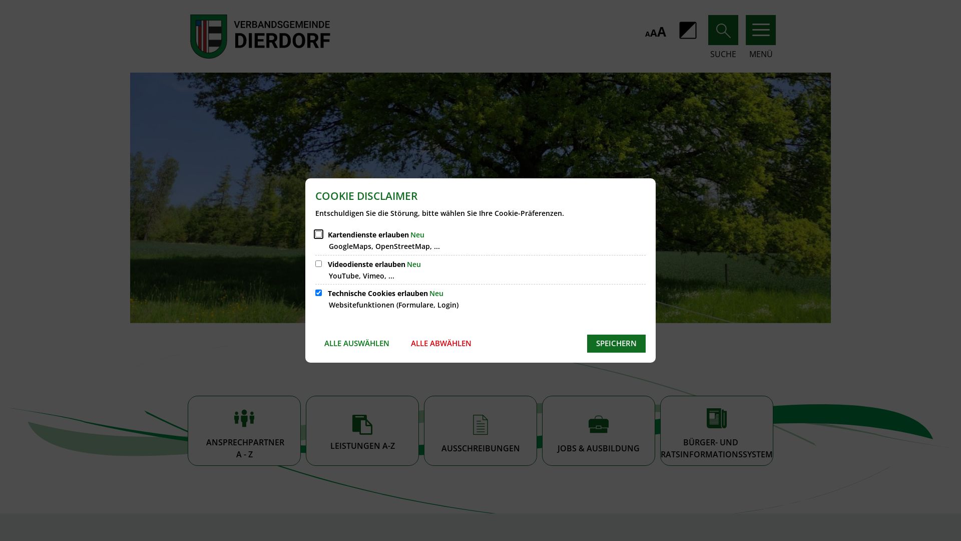Click the Websitefunktionen (Formulare, Login) text

tap(393, 305)
